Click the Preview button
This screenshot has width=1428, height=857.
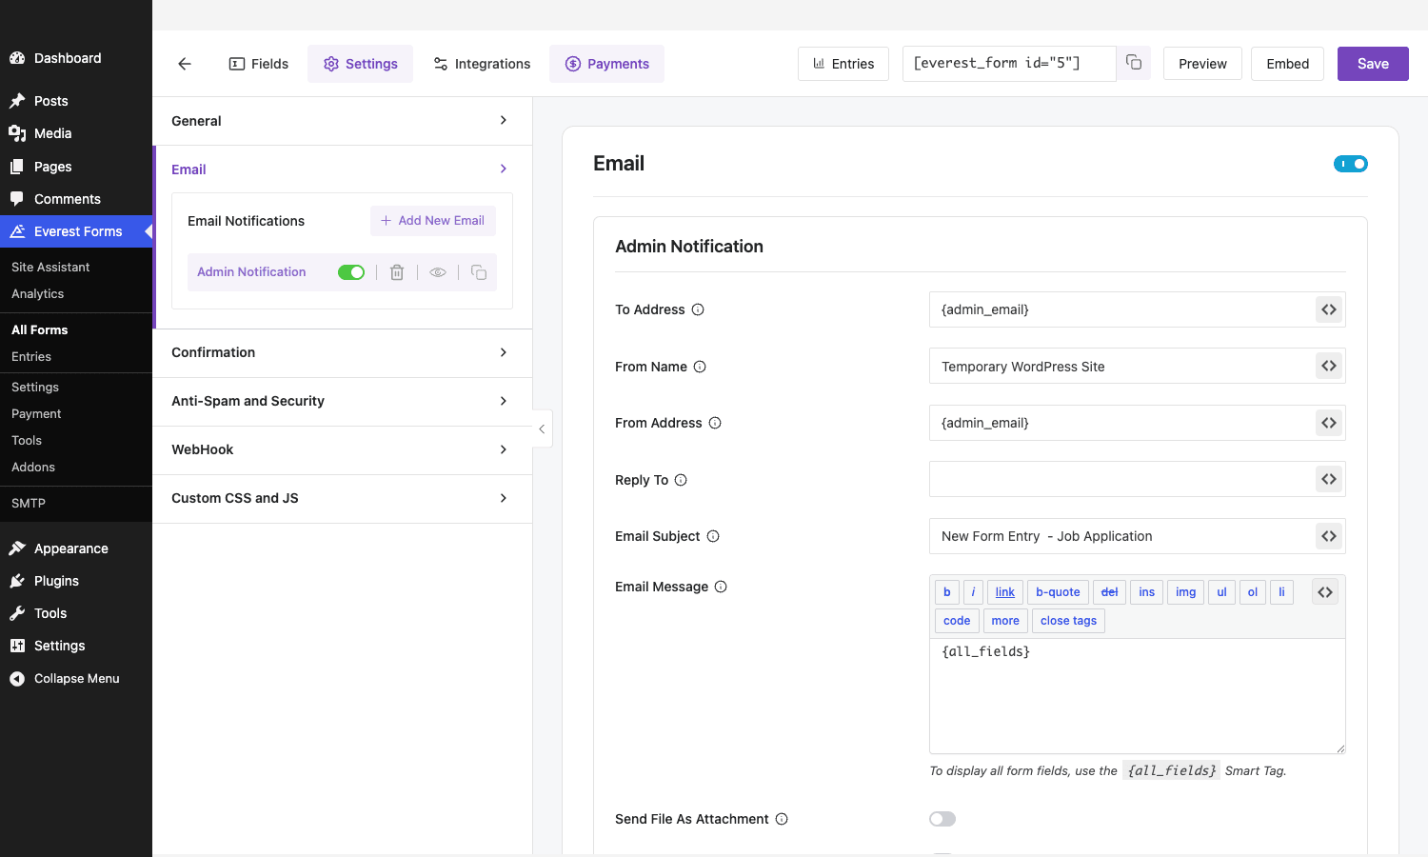tap(1202, 64)
